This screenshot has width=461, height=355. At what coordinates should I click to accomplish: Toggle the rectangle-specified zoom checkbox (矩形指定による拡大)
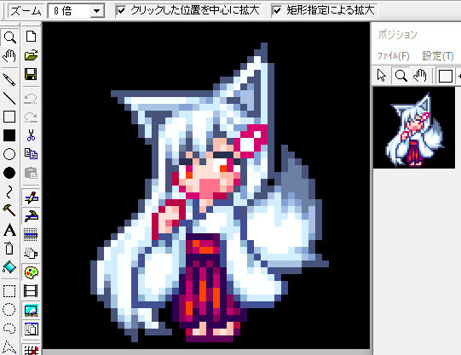pos(277,11)
